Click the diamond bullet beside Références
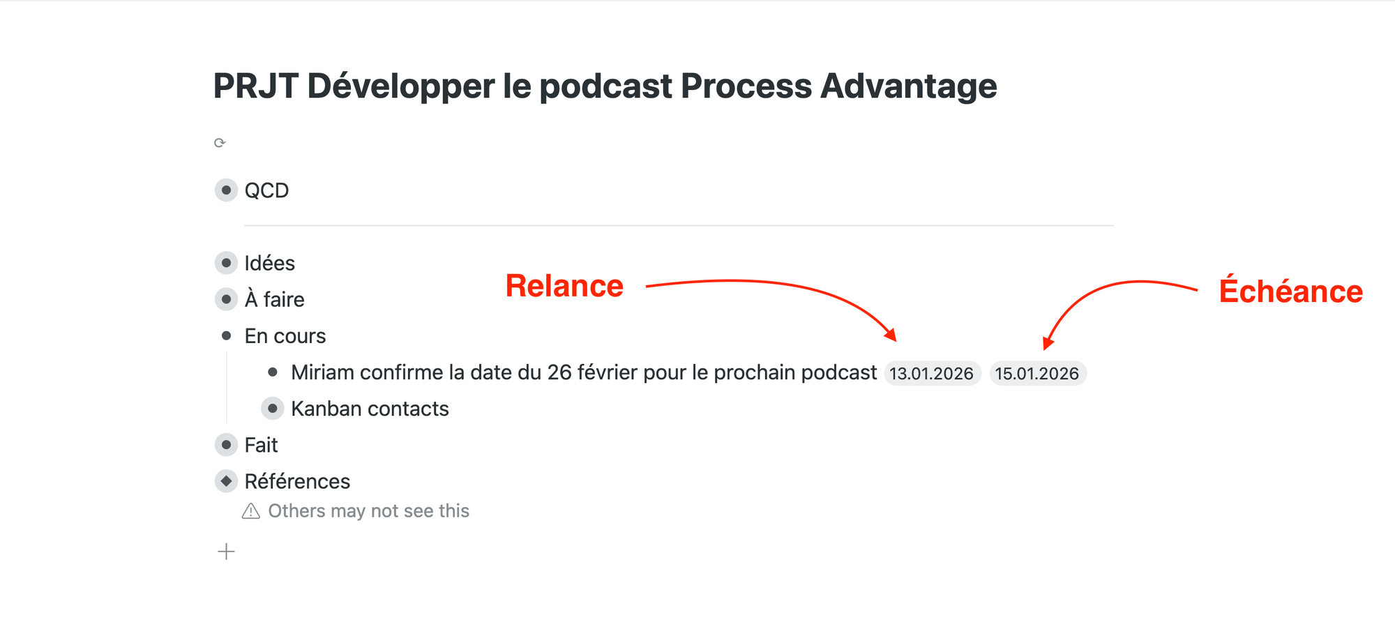Screen dimensions: 1395x629 pyautogui.click(x=226, y=481)
